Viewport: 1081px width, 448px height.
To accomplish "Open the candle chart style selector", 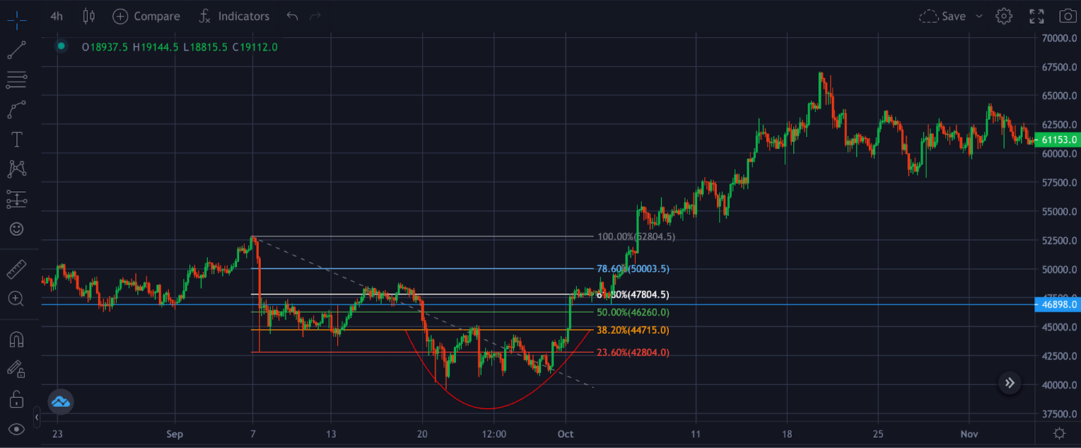I will pos(89,16).
